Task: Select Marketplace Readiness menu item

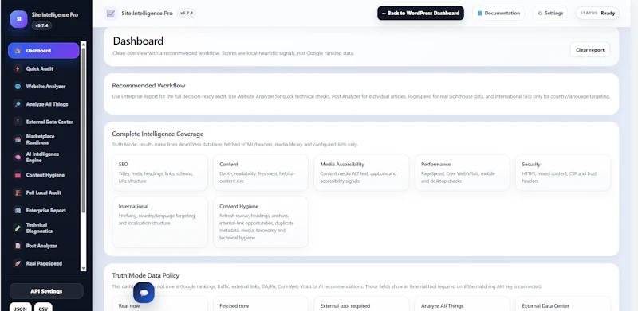Action: click(44, 140)
